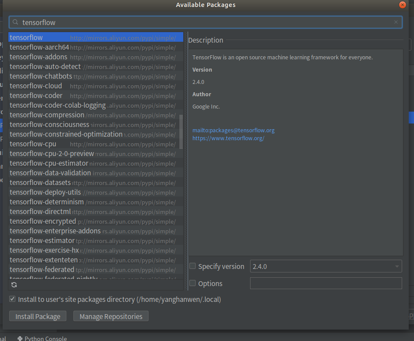414x341 pixels.
Task: Choose tensorflow-directml package
Action: [x=96, y=212]
